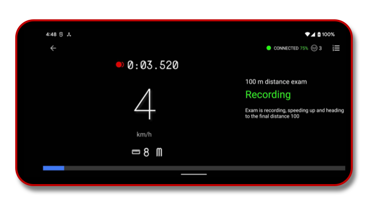Tap the 0:03.520 elapsed timer

coord(153,65)
